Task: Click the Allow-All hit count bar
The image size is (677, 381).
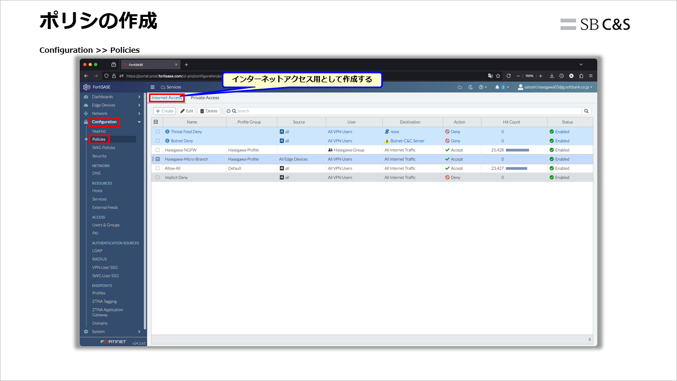Action: pos(516,169)
